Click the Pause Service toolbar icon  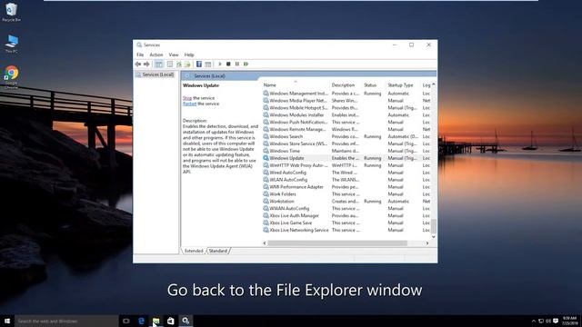click(237, 64)
